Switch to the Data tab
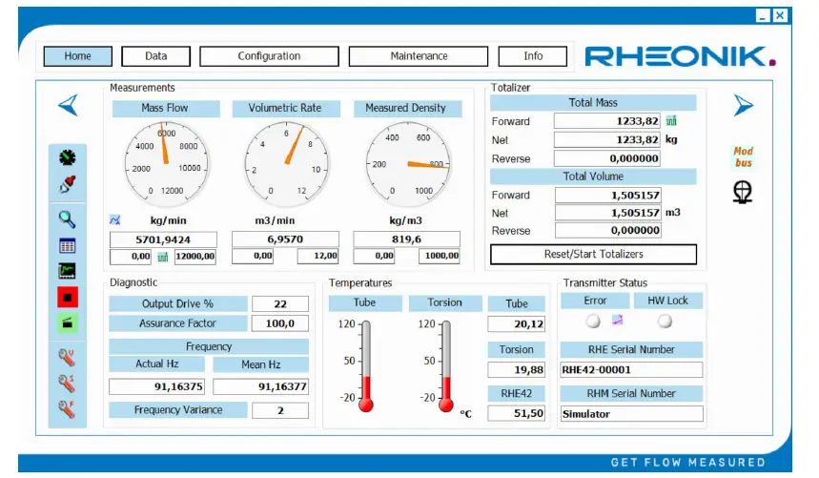 click(155, 56)
